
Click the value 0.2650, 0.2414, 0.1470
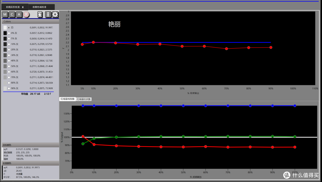point(41,38)
